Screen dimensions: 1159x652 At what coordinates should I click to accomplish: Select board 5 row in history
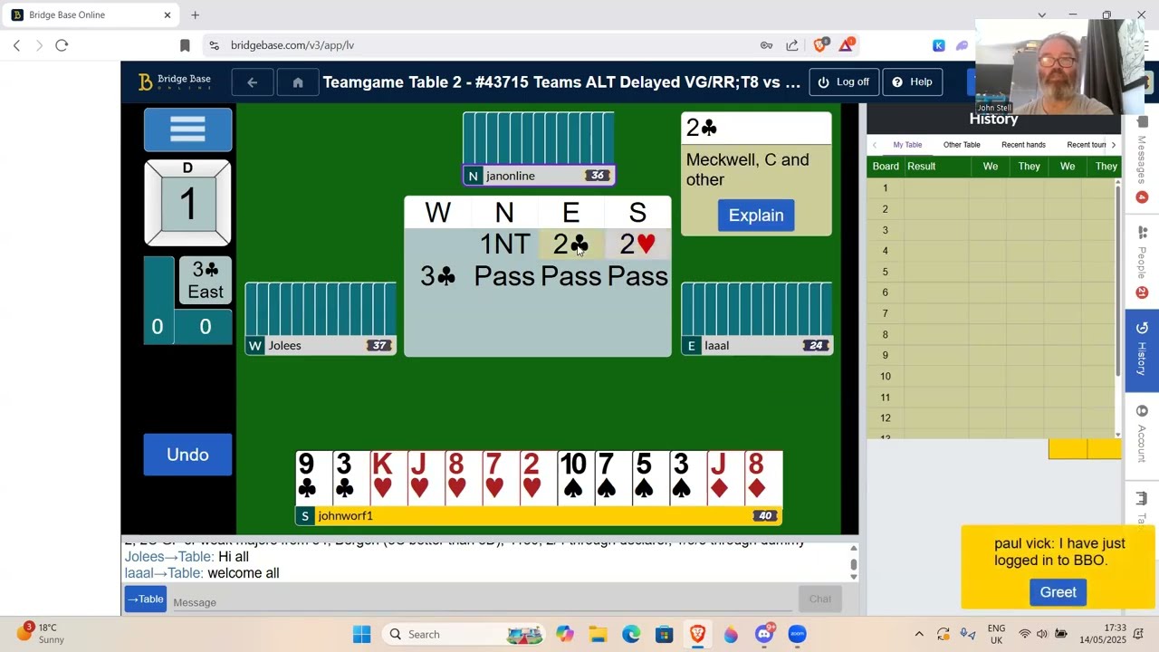(993, 272)
